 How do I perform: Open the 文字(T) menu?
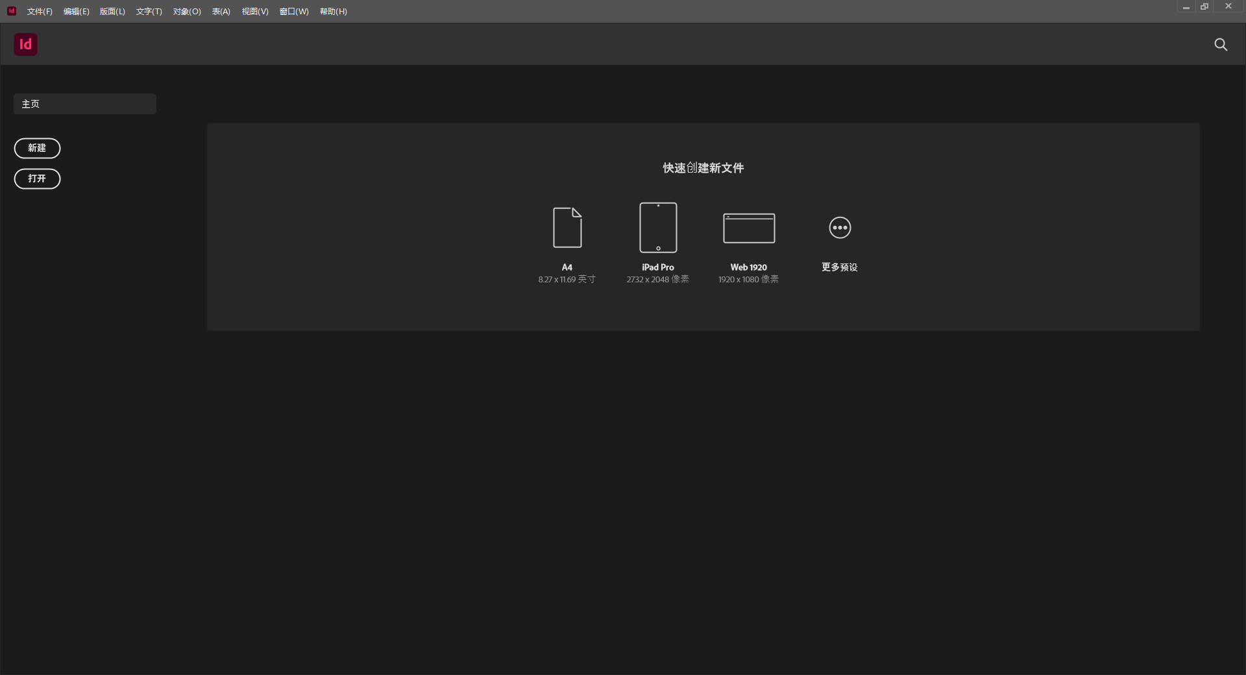coord(149,12)
